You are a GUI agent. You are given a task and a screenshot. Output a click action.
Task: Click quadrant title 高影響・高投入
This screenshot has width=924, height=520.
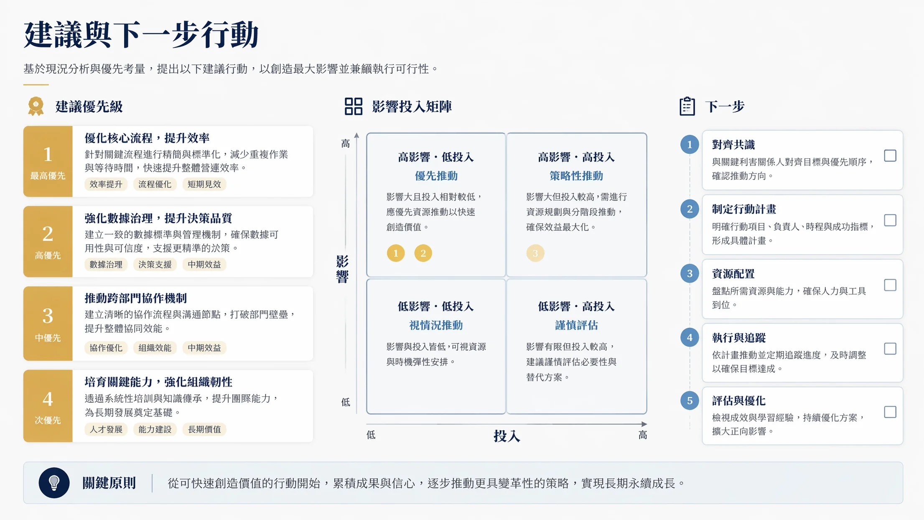[x=576, y=157]
